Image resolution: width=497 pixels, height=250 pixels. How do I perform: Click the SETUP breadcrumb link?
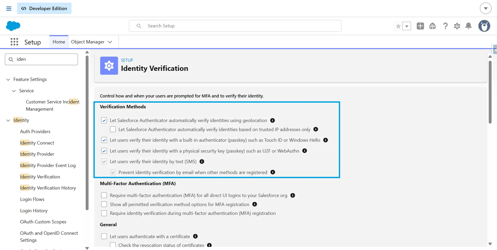[x=127, y=60]
